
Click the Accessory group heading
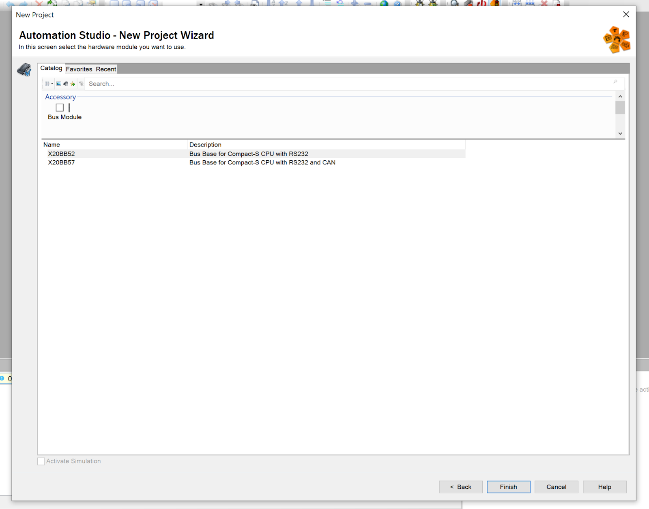coord(60,97)
